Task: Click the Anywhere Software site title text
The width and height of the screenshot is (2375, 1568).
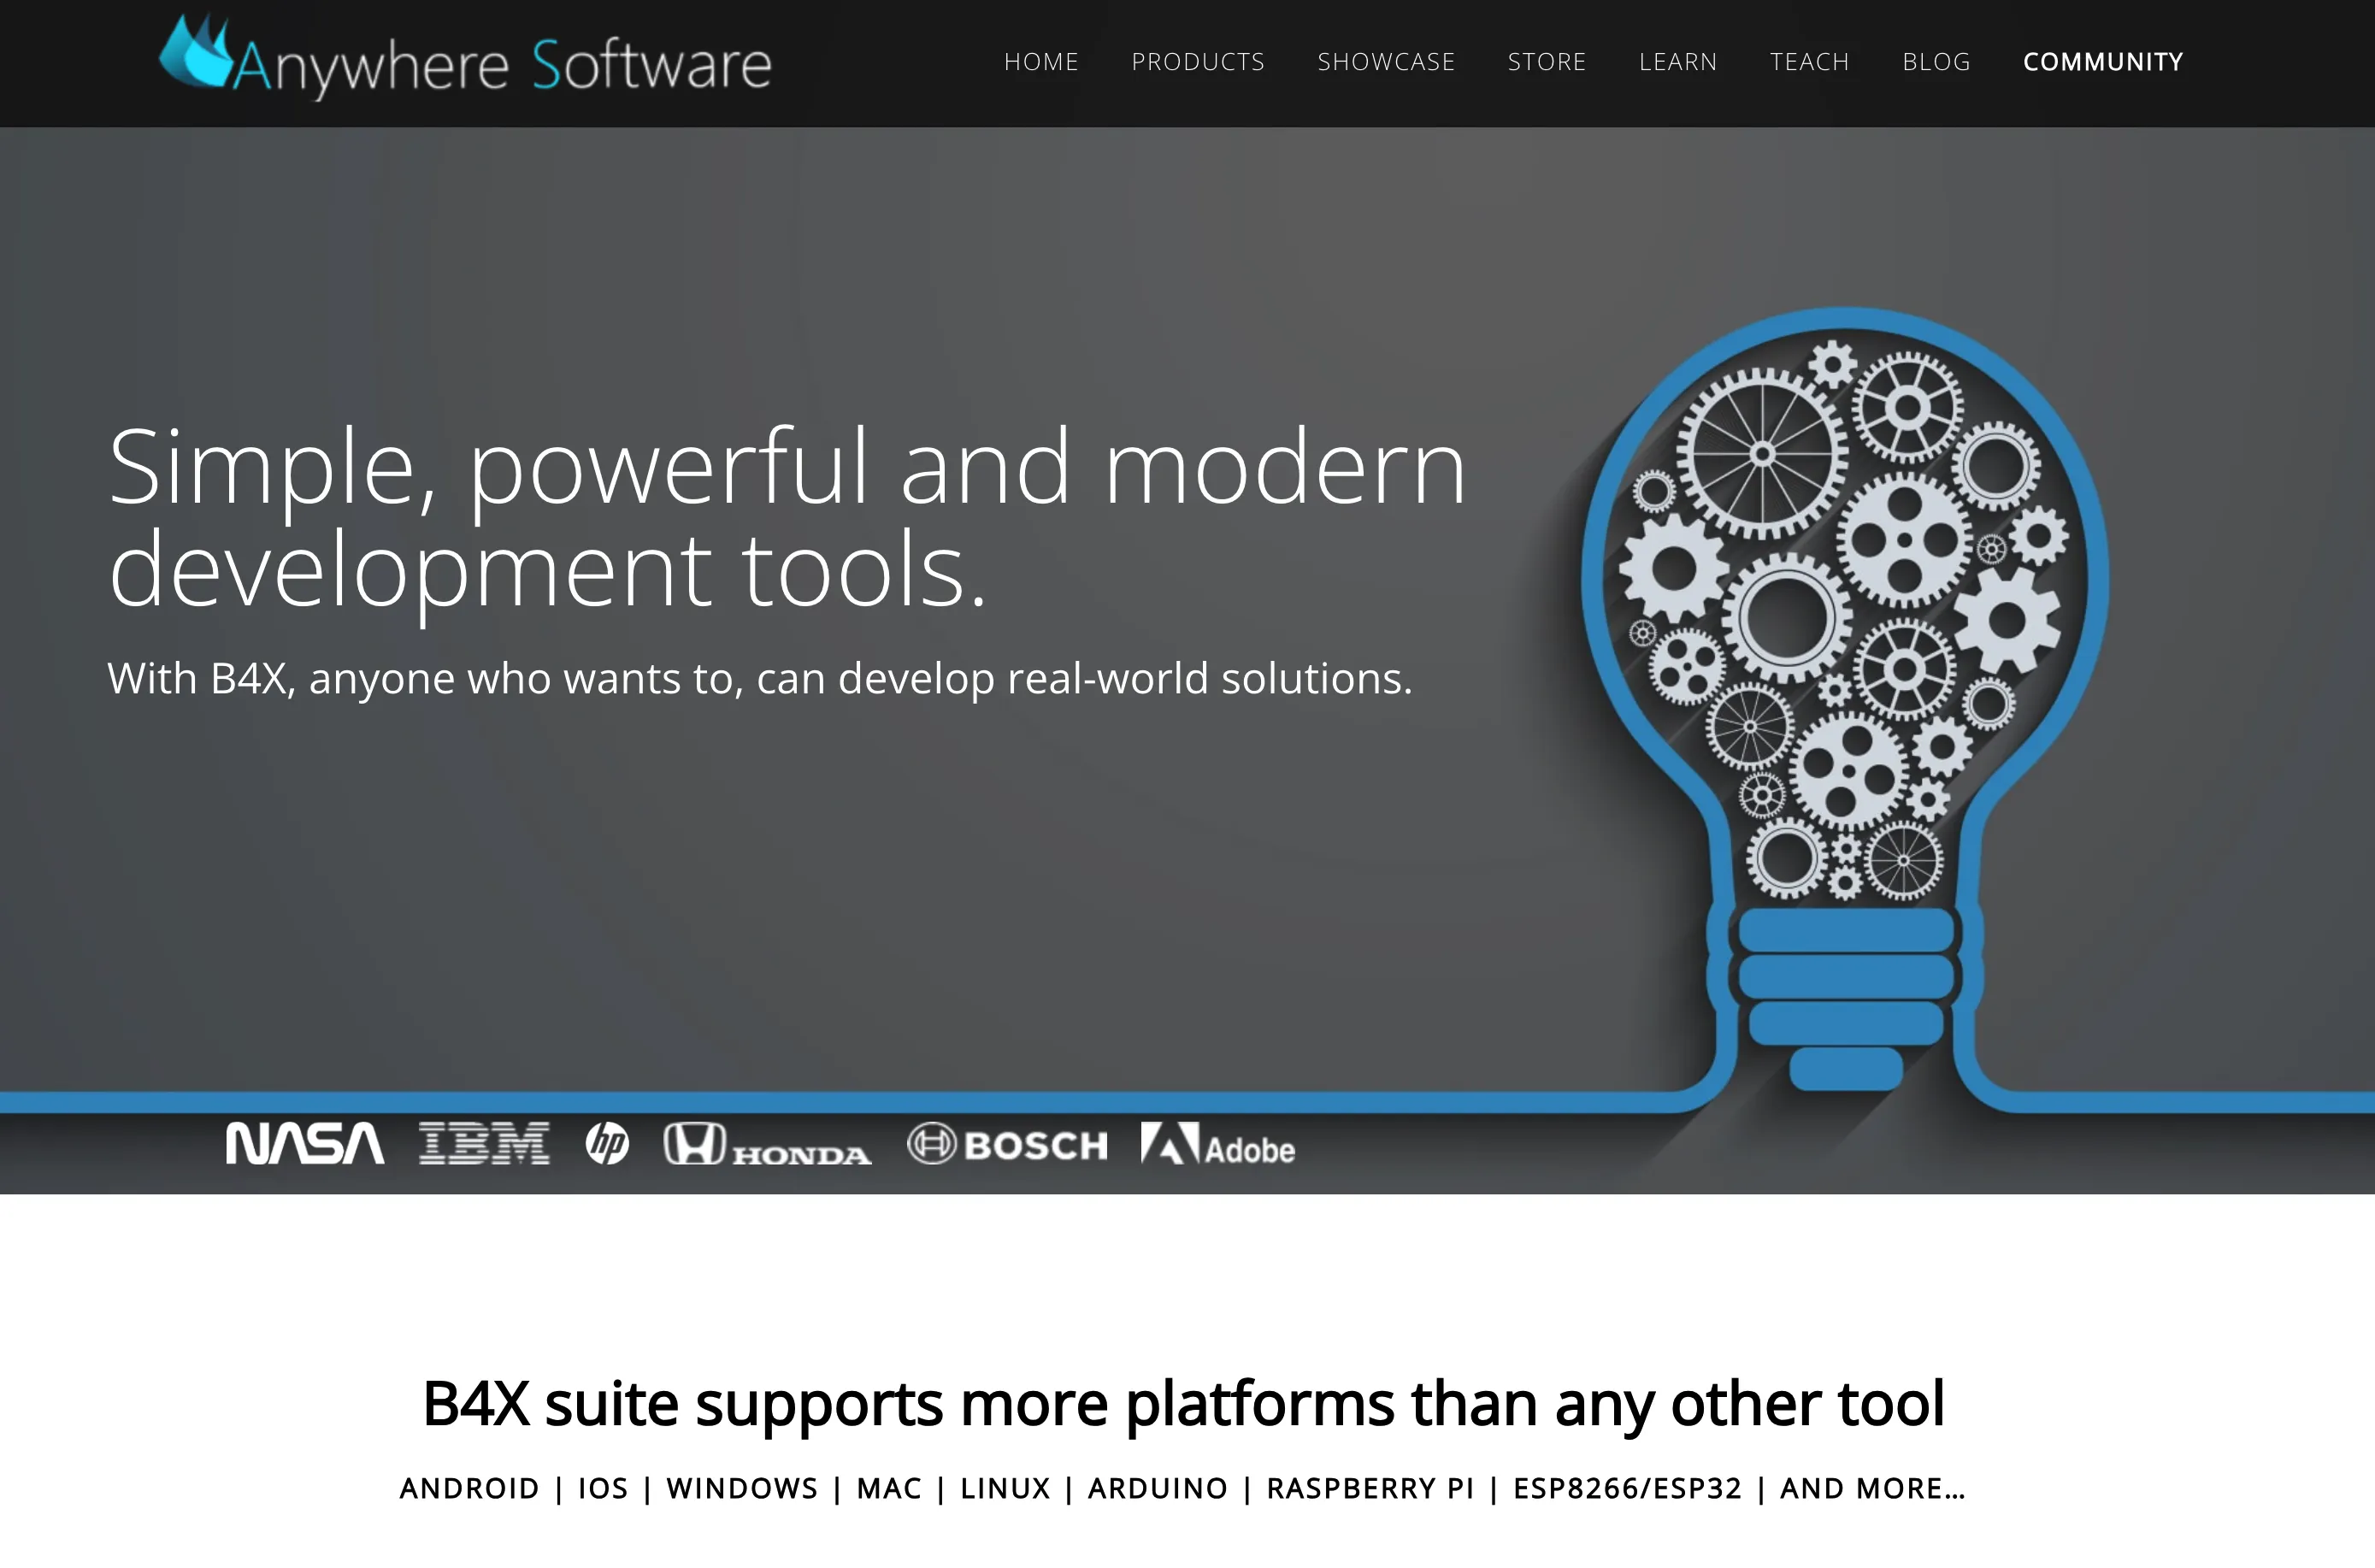Action: [x=502, y=66]
